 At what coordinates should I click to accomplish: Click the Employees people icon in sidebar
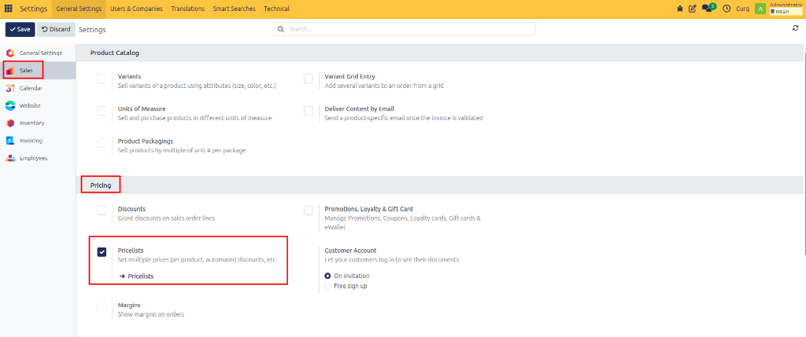9,158
